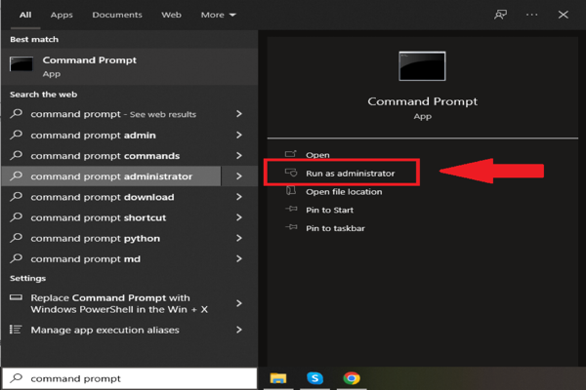Image resolution: width=586 pixels, height=390 pixels.
Task: Click the Open file location icon
Action: (x=291, y=191)
